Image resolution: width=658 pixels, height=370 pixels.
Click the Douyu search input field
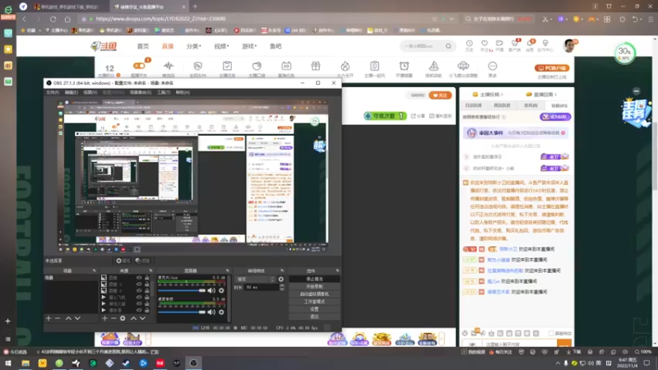[x=422, y=46]
